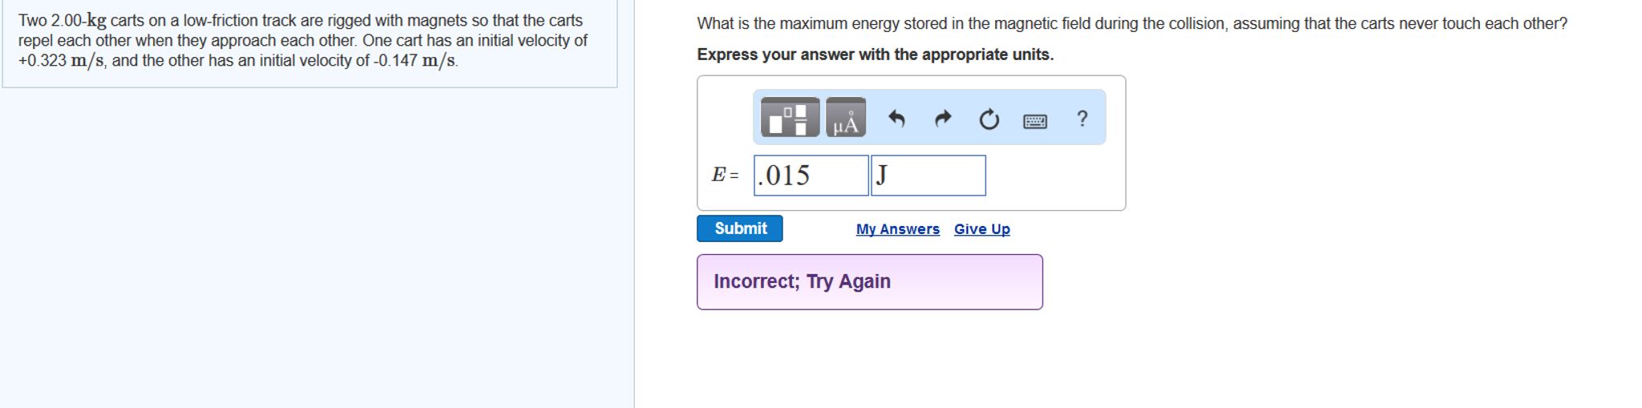Click the value field containing .015
This screenshot has height=408, width=1642.
point(811,176)
